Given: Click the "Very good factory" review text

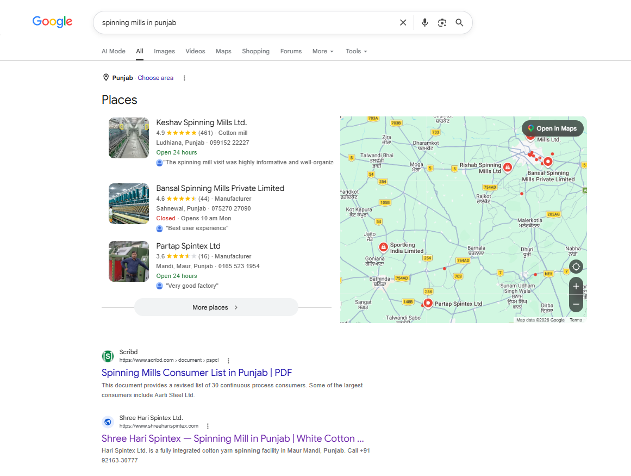Looking at the screenshot, I should tap(192, 286).
